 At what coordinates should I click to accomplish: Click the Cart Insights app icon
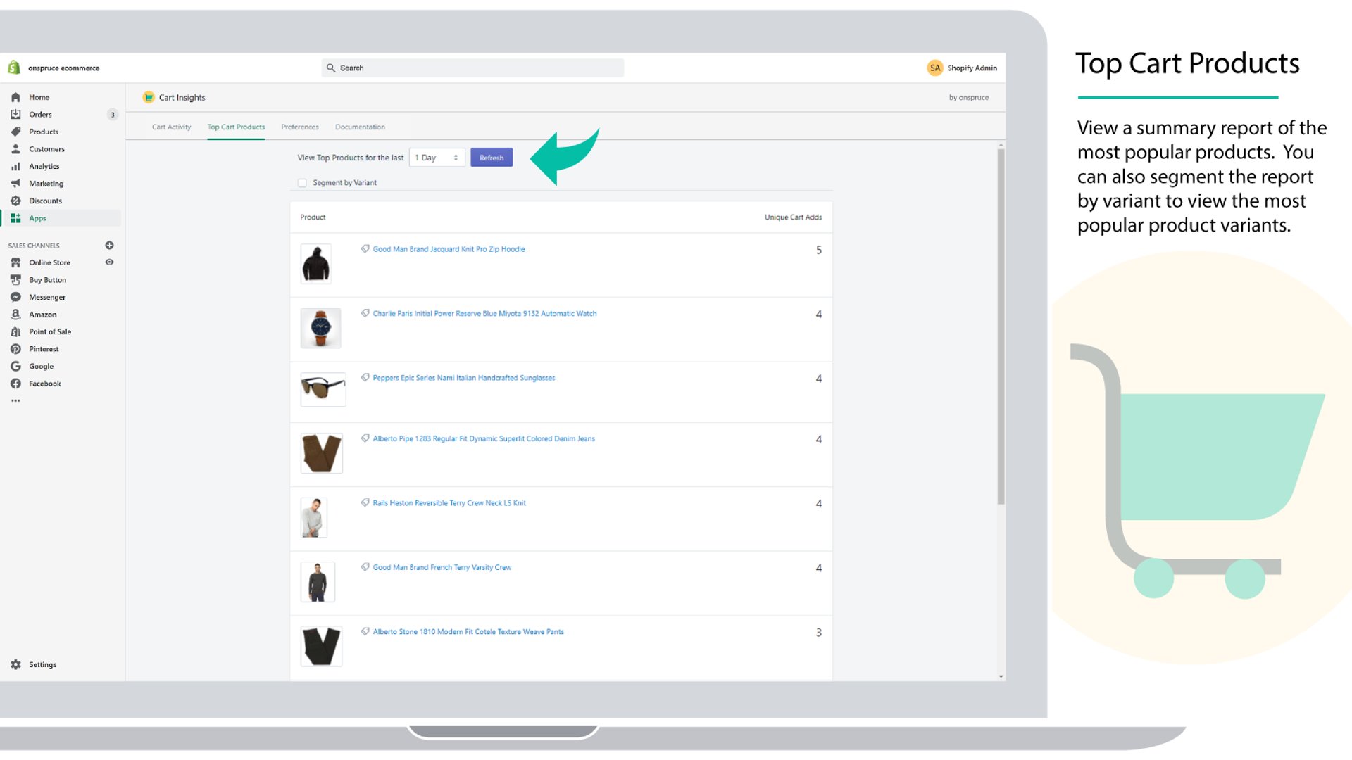point(149,97)
